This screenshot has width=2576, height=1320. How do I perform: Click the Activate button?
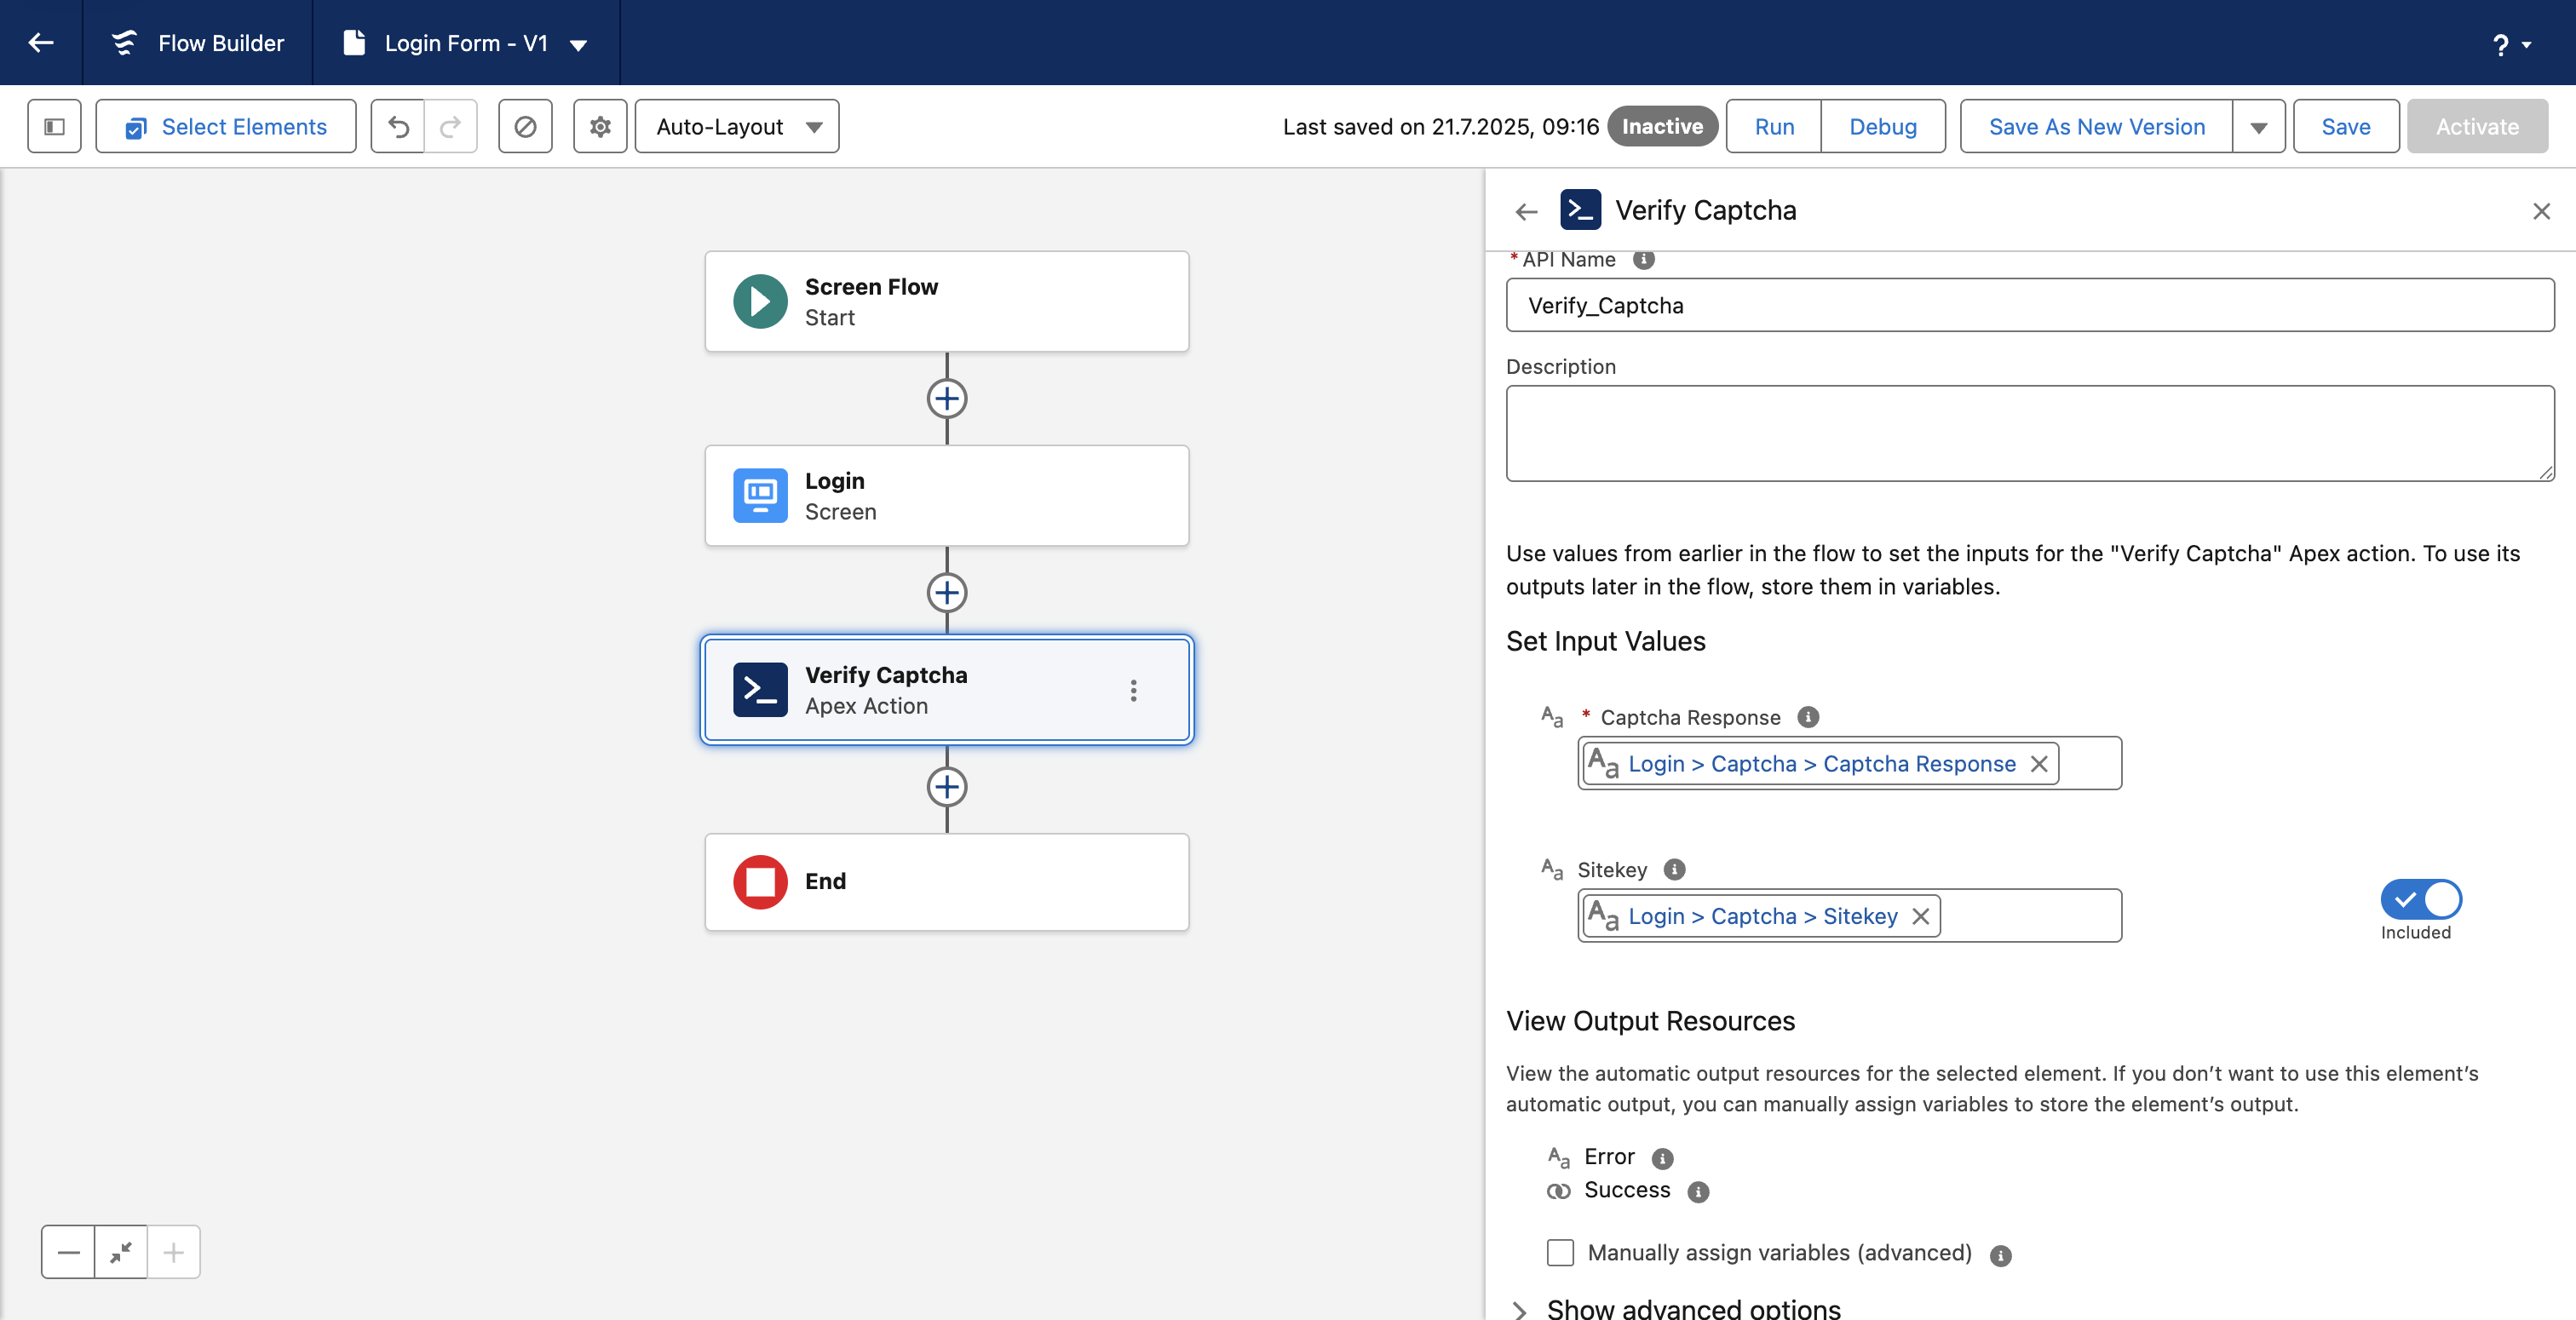click(x=2477, y=127)
